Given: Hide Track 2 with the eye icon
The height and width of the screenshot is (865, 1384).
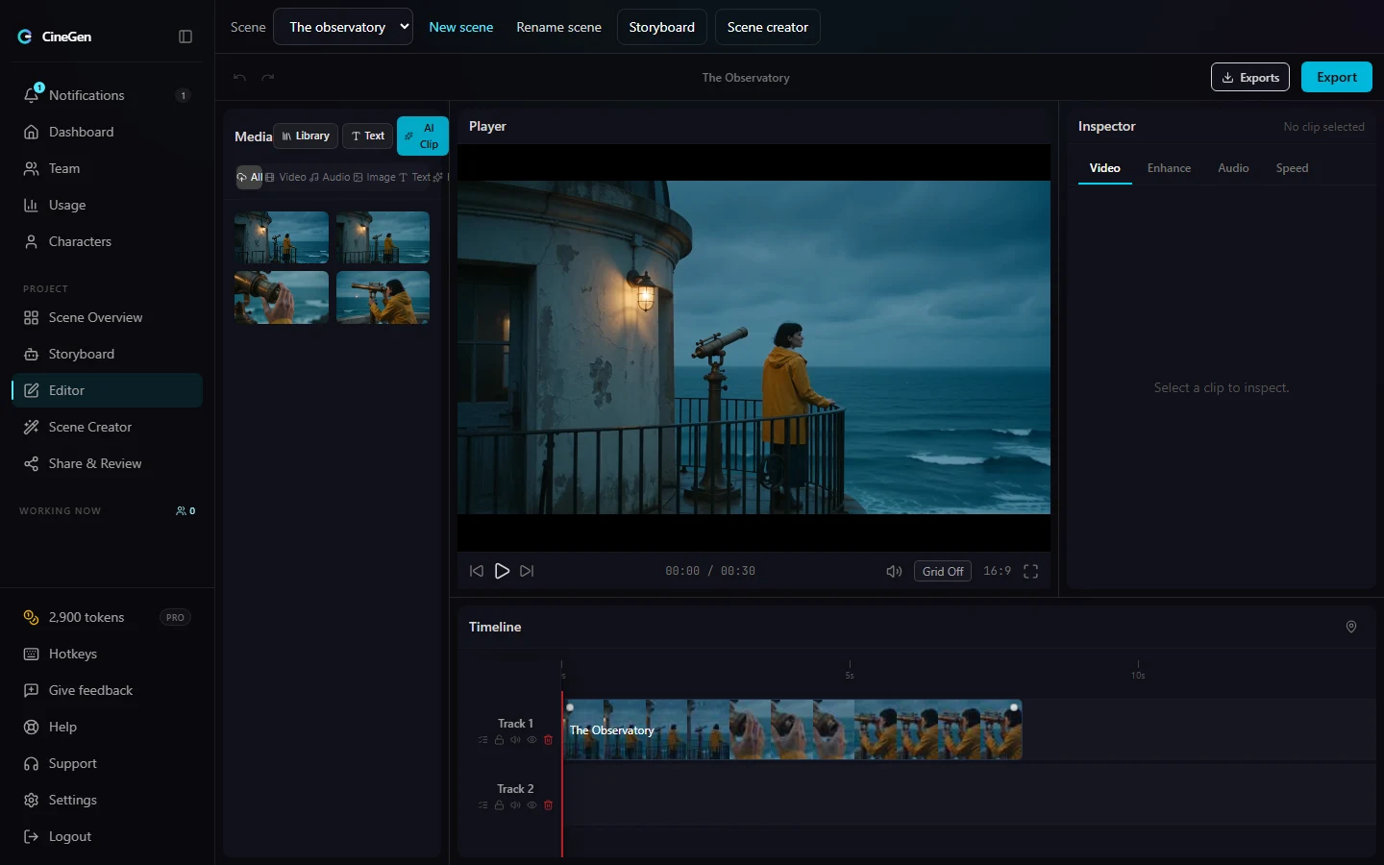Looking at the screenshot, I should (531, 805).
